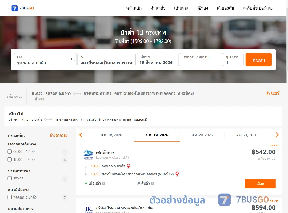The width and height of the screenshot is (288, 213).
Task: Click the 7BUSGO logo
Action: click(23, 8)
